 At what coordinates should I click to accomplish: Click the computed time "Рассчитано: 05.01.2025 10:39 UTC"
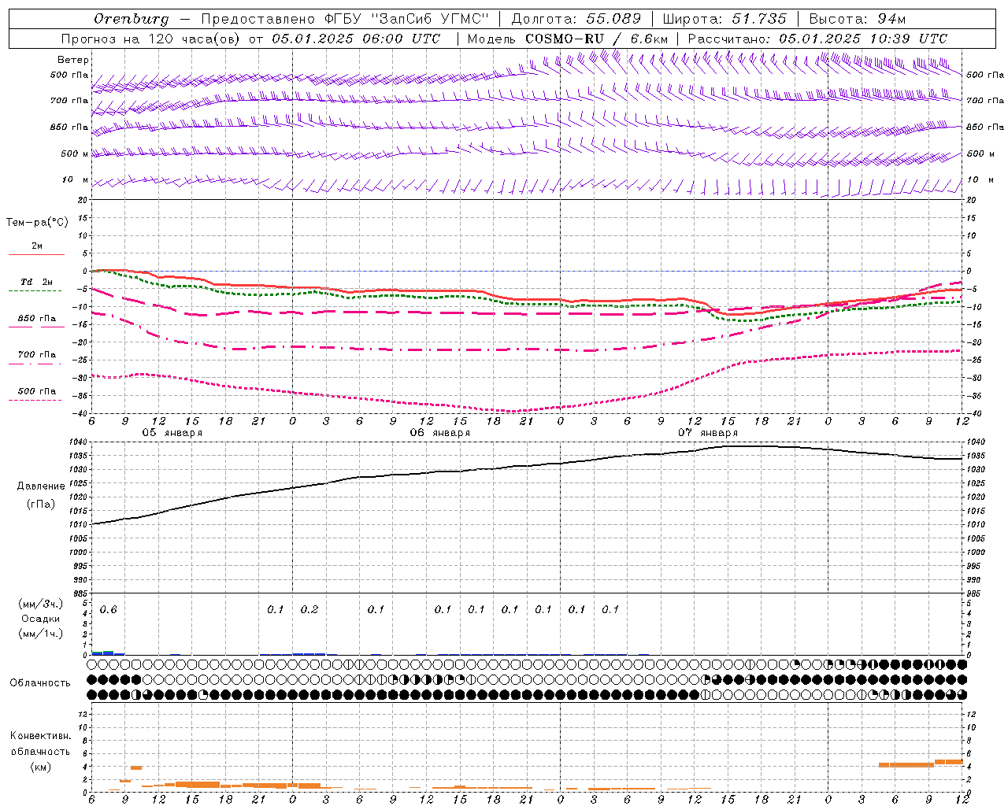tap(817, 39)
